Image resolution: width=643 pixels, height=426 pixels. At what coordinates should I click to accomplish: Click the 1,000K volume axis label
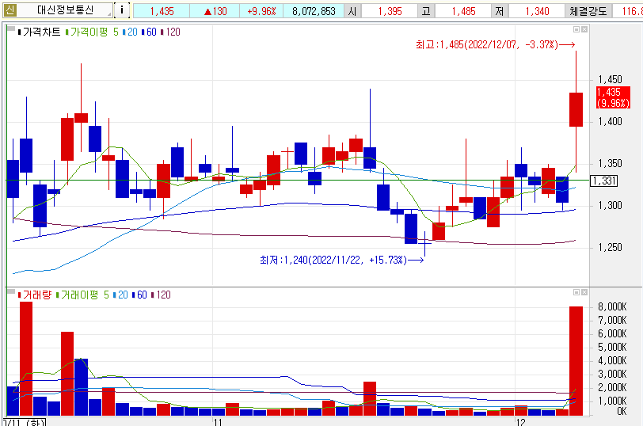(x=612, y=401)
